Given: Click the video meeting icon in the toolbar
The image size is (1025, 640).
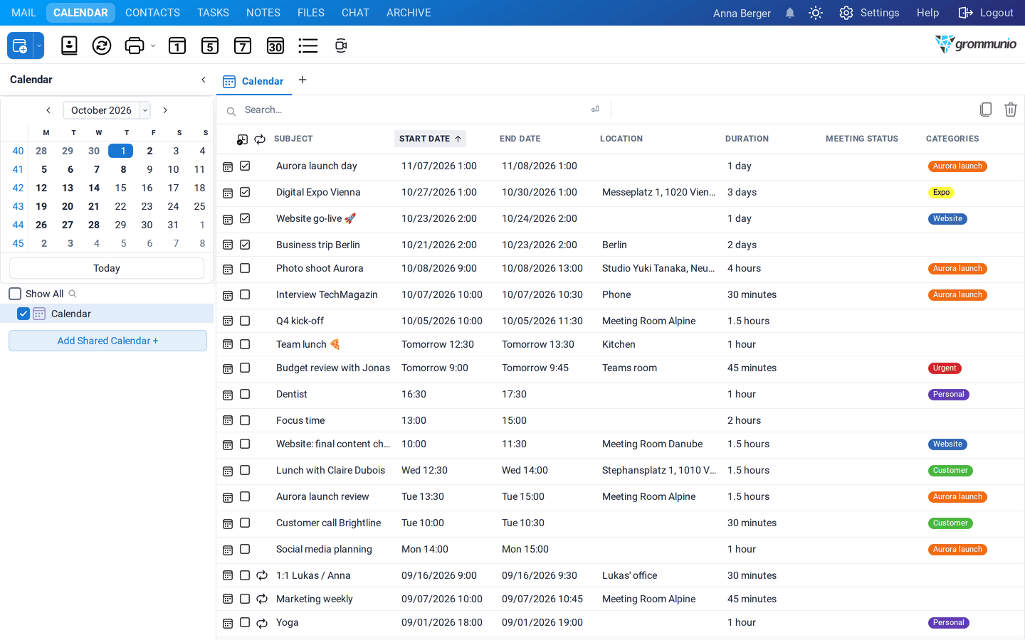Looking at the screenshot, I should pyautogui.click(x=341, y=46).
